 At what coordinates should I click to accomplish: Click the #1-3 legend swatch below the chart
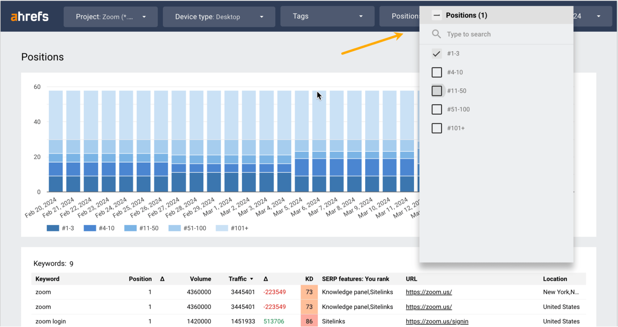[53, 228]
